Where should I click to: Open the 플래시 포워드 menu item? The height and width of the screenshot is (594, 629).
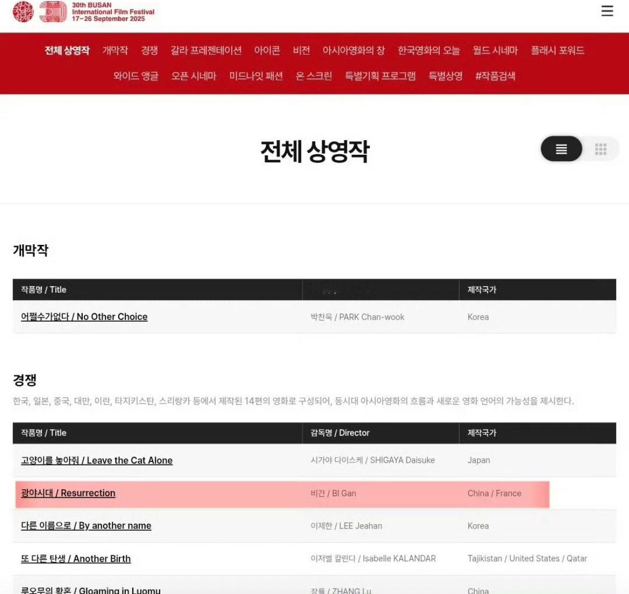557,50
